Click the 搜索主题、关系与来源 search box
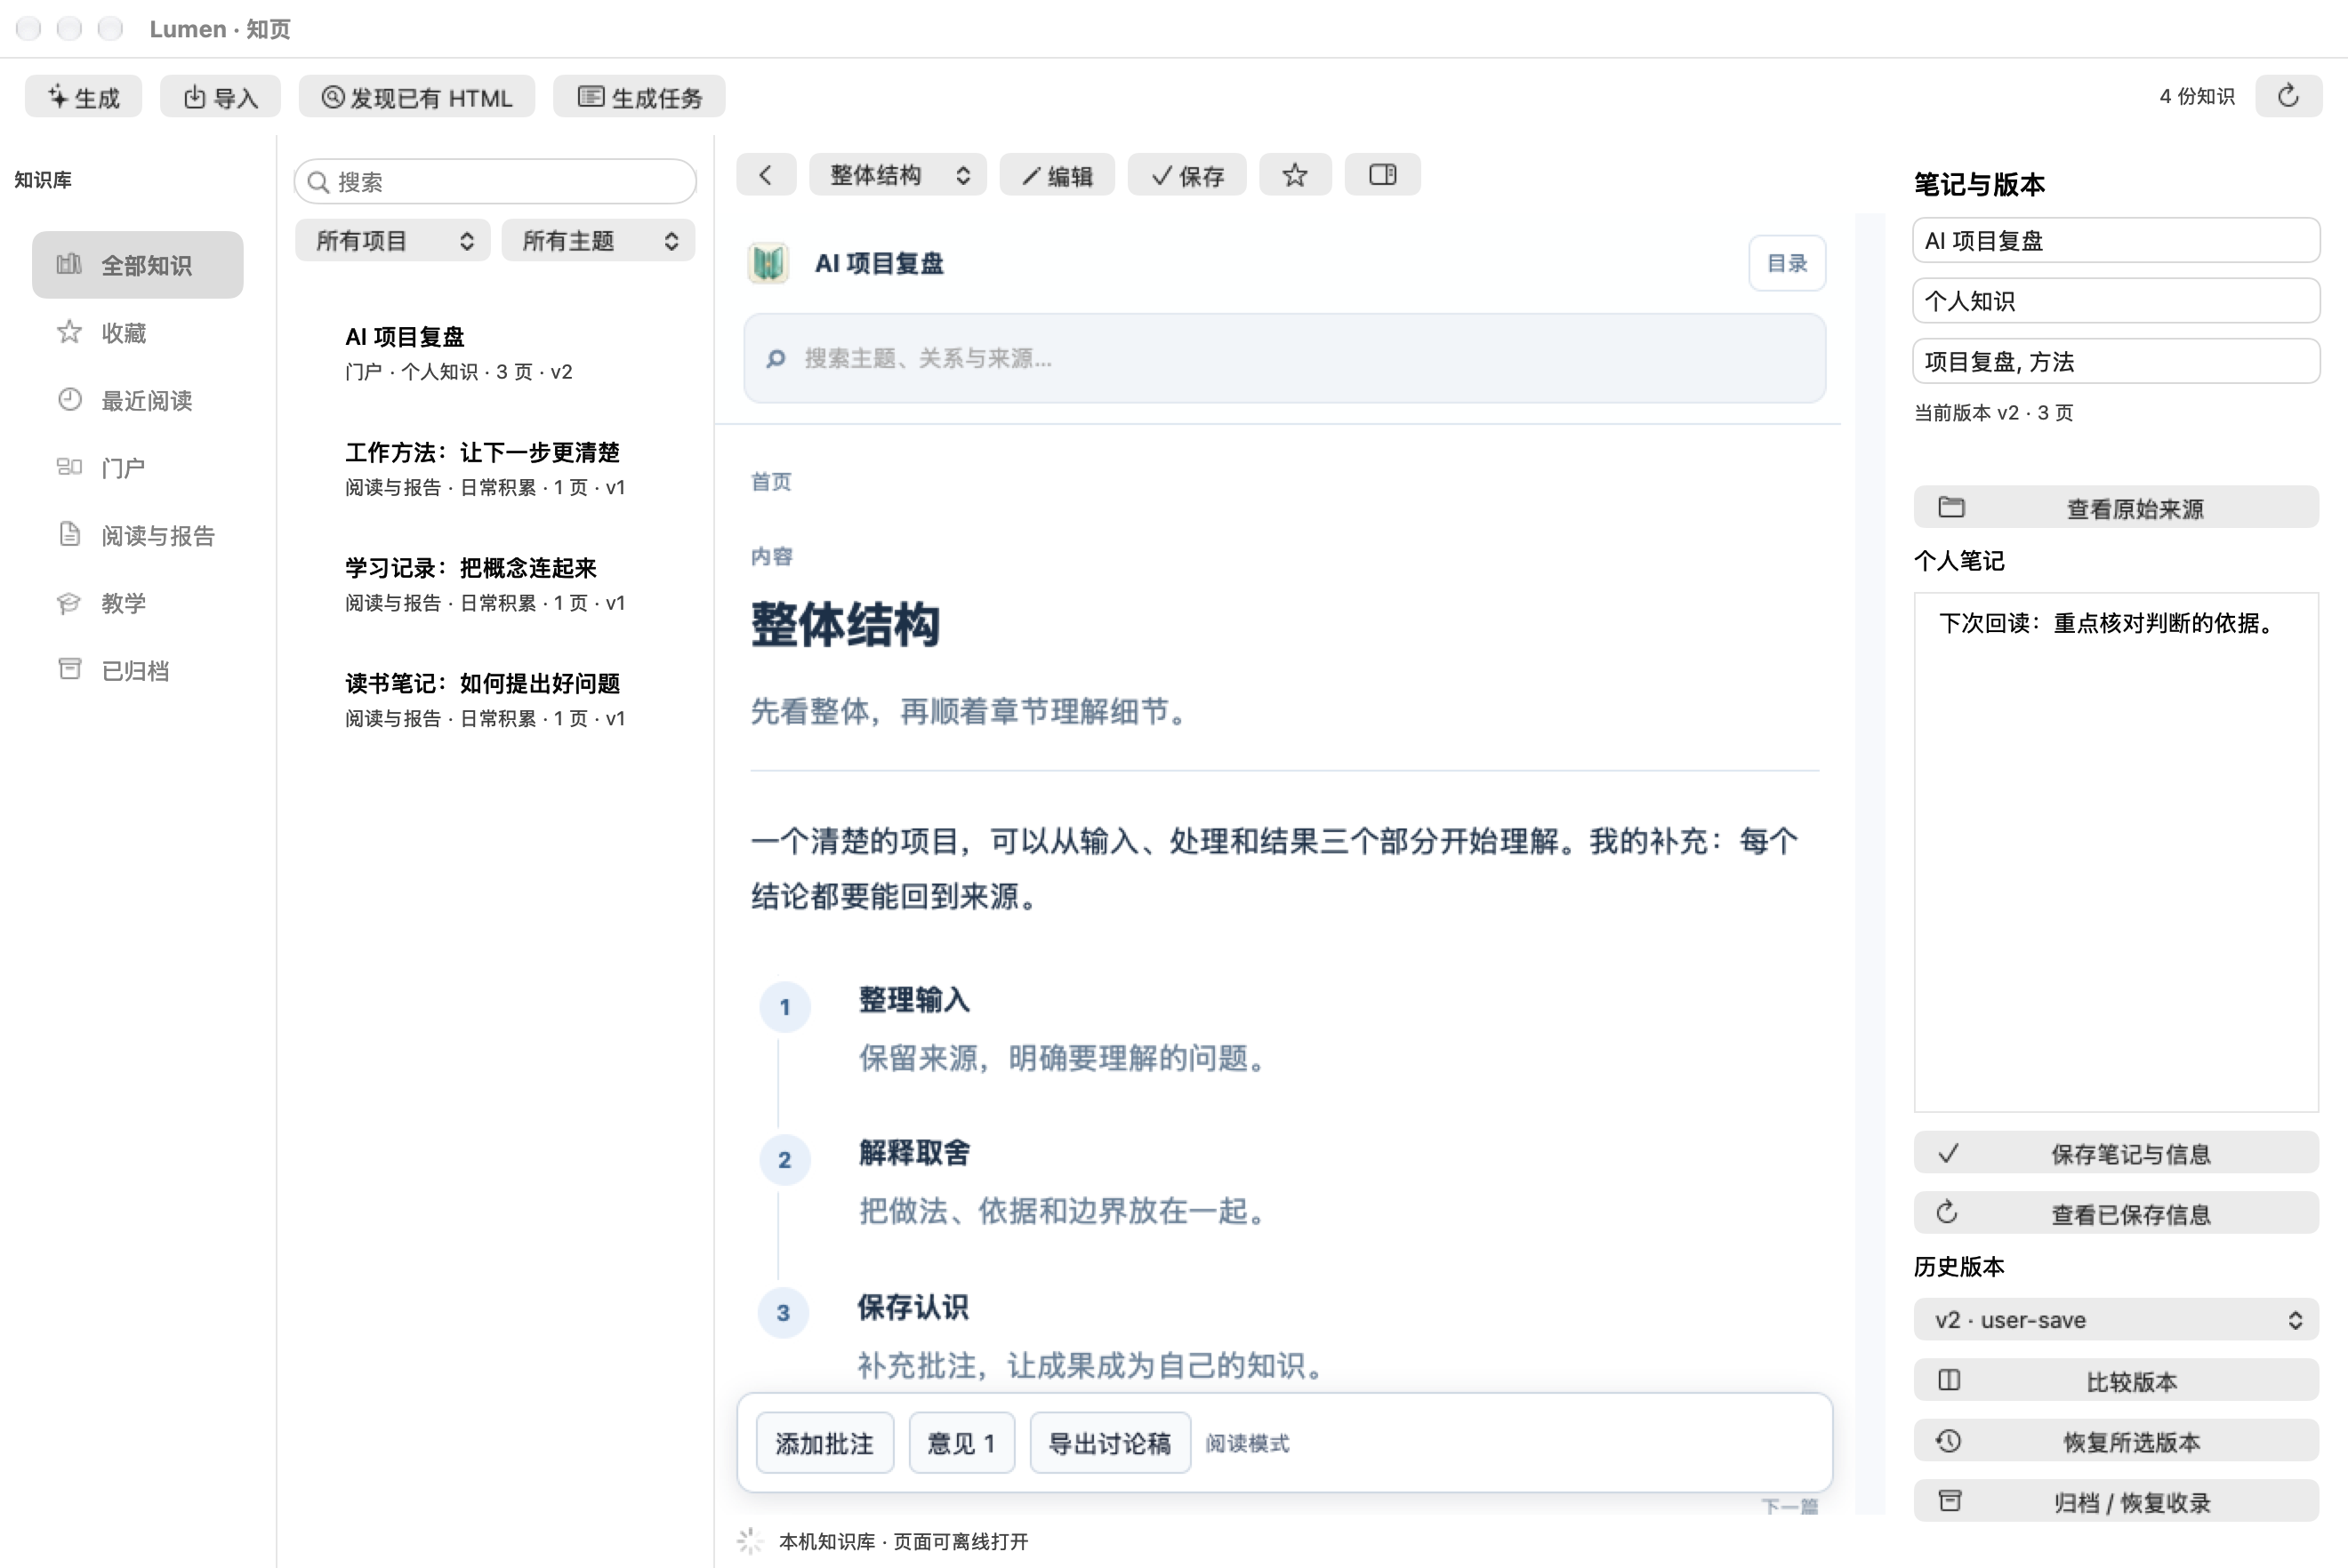 pos(1284,358)
